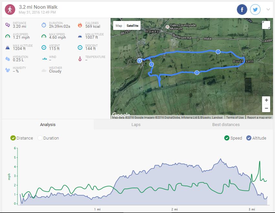The image size is (275, 213).
Task: Click the calories flame icon
Action: coord(80,25)
